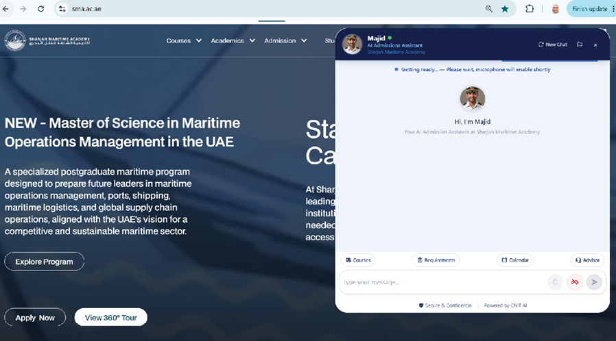Reload the sma.ac.ae page

point(41,9)
